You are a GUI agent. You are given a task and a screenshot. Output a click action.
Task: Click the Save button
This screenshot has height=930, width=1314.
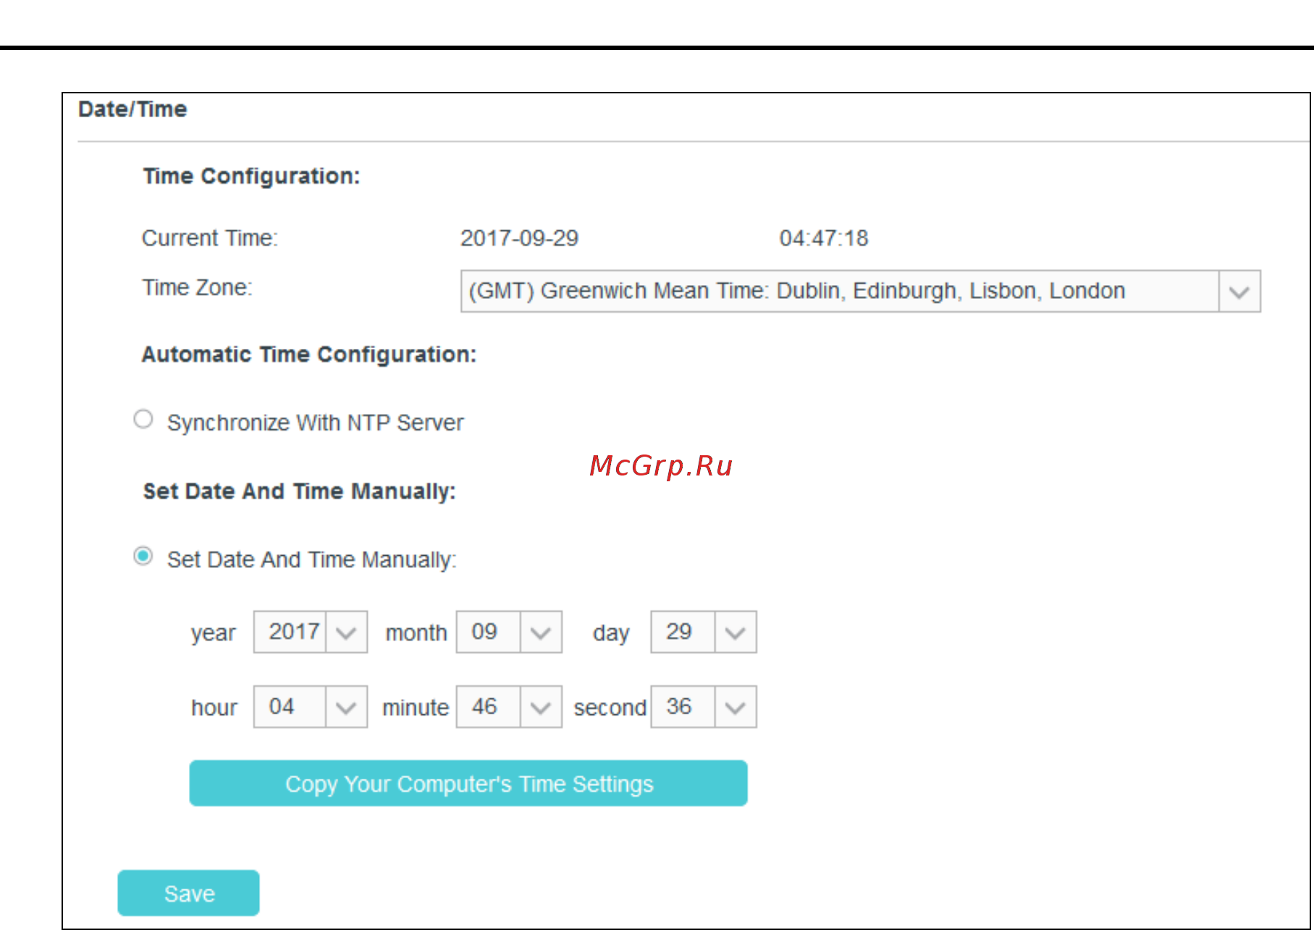188,893
